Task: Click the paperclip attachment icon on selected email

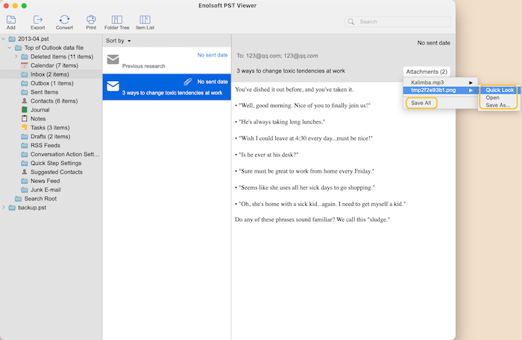Action: (x=189, y=82)
